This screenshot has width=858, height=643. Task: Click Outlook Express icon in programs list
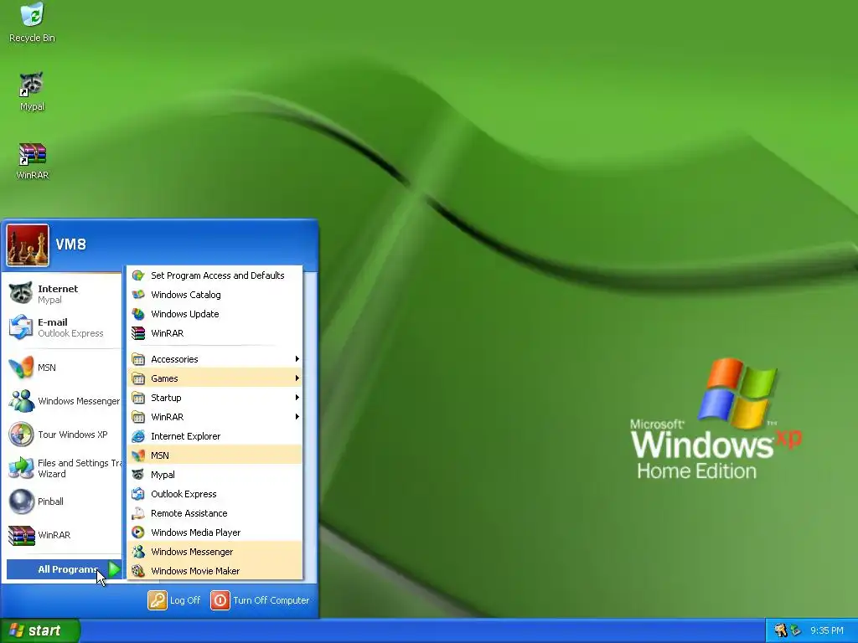tap(138, 494)
